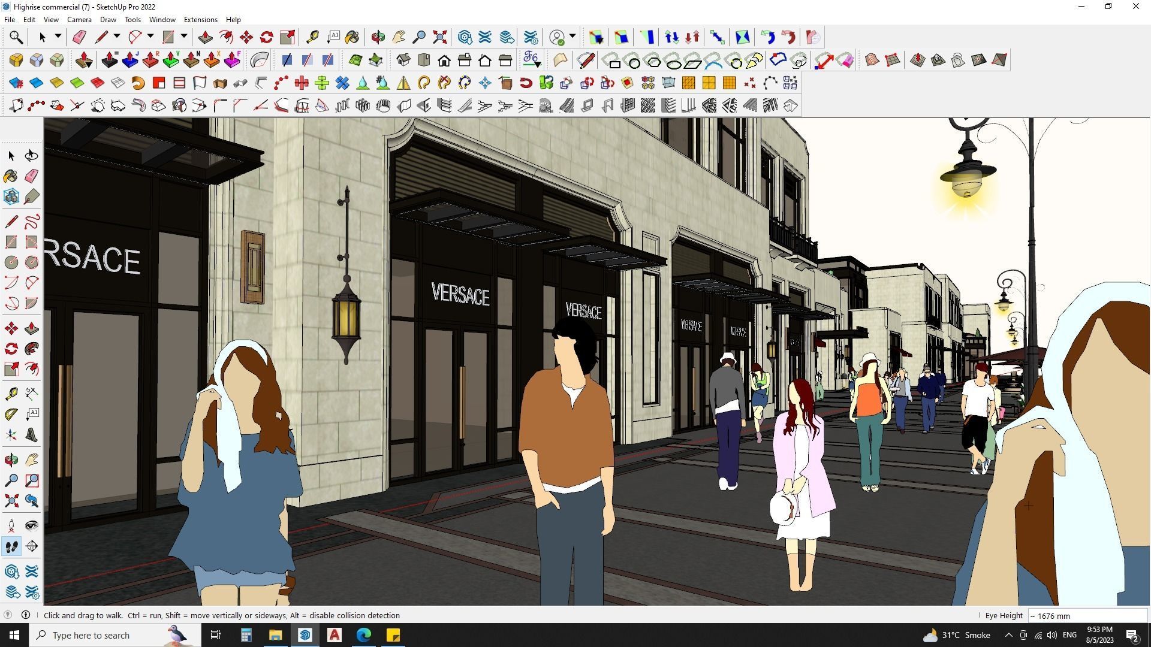Screen dimensions: 1151x647
Task: Choose the Zoom Extents tool
Action: point(439,37)
